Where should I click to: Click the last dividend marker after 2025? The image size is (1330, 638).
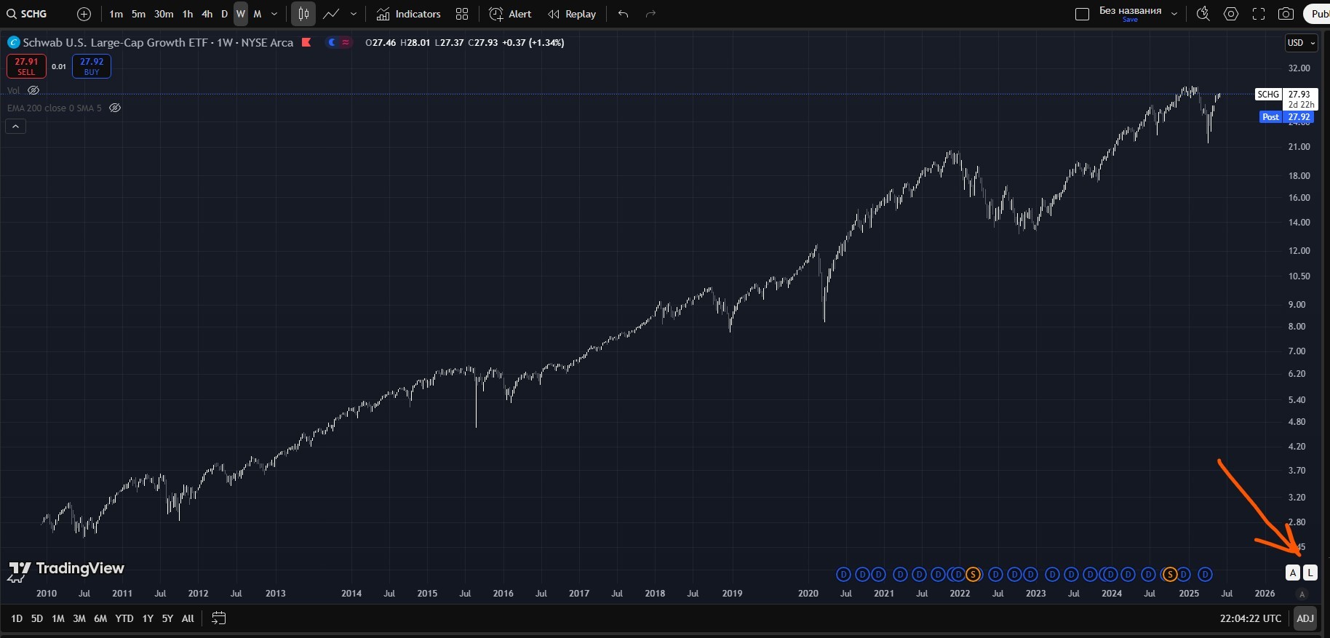click(1205, 575)
